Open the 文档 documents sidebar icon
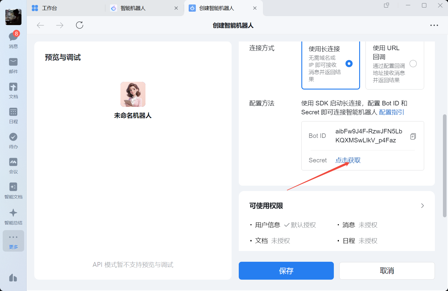The width and height of the screenshot is (448, 291). pos(13,90)
